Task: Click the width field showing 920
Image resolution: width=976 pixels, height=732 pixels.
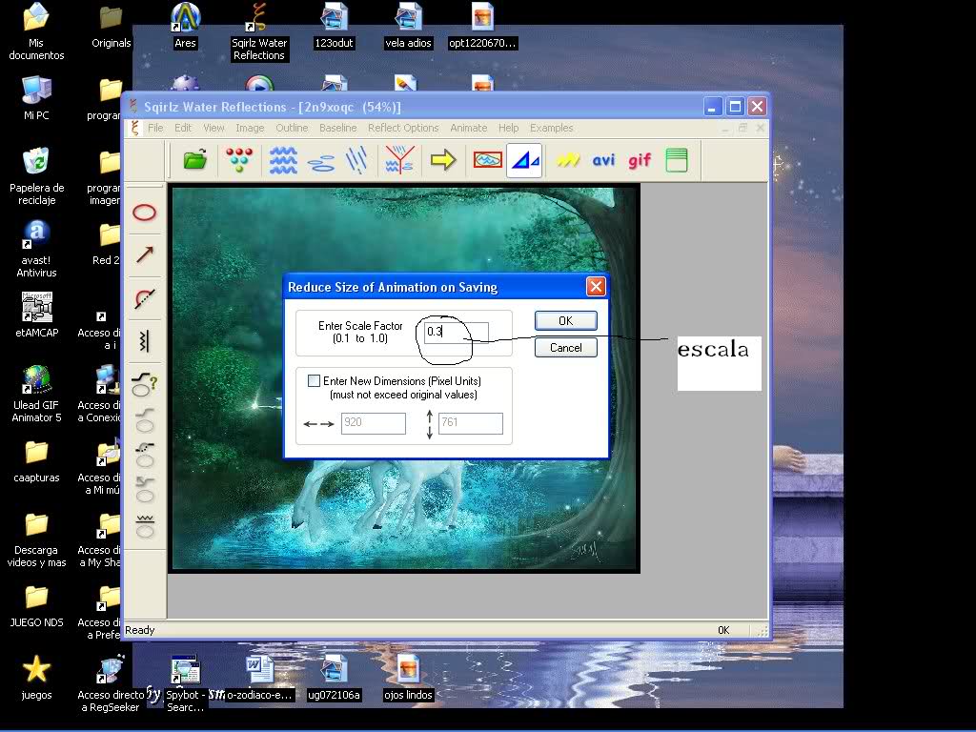Action: (x=374, y=422)
